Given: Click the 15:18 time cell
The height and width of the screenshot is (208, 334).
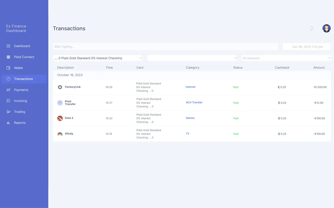Looking at the screenshot, I should (109, 134).
